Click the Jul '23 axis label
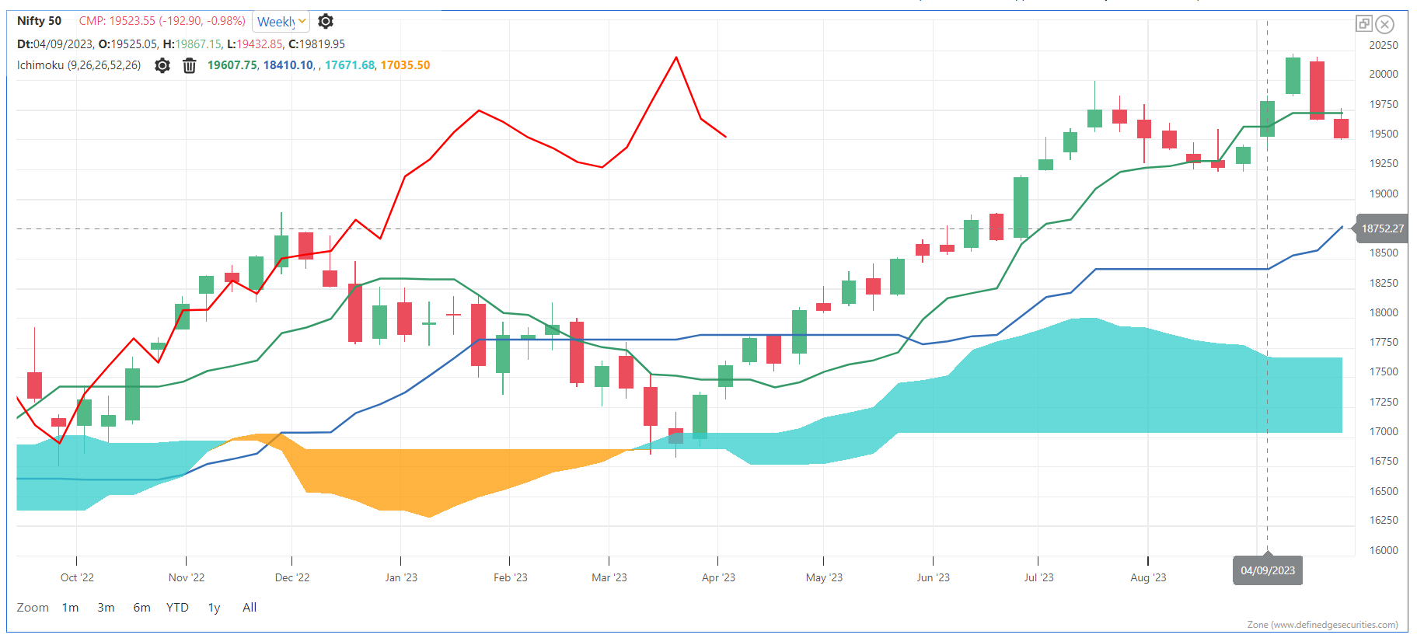Viewport: 1417px width, 638px height. click(1038, 577)
